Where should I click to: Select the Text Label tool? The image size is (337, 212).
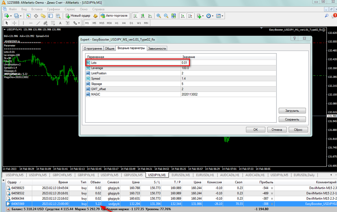coord(68,23)
